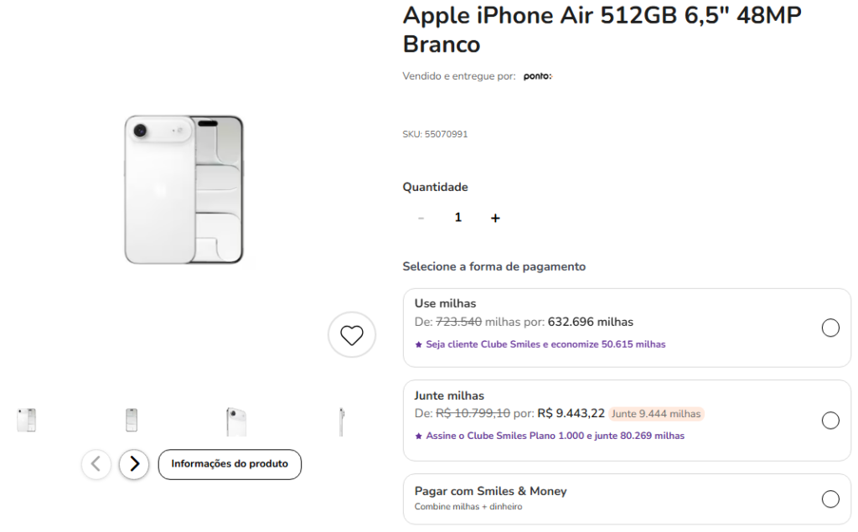The height and width of the screenshot is (532, 858).
Task: Click the quantity value field
Action: click(457, 218)
